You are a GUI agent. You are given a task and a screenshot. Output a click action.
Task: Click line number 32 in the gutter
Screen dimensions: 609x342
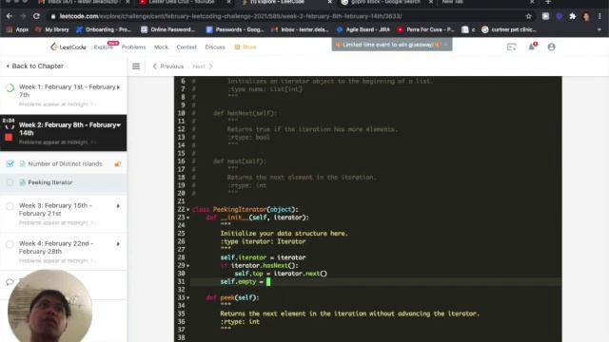(x=181, y=290)
